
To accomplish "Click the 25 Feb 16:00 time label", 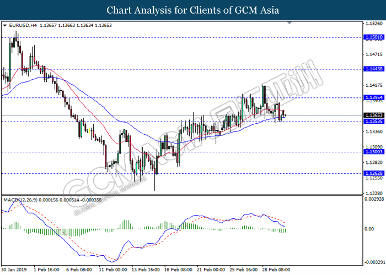I will coord(244,269).
